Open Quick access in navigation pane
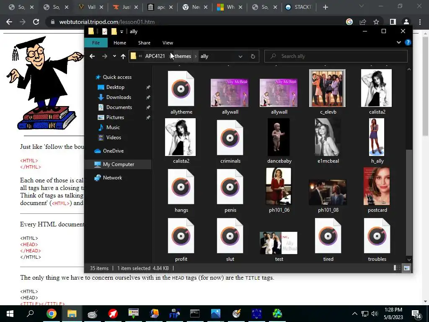429x322 pixels. (117, 77)
